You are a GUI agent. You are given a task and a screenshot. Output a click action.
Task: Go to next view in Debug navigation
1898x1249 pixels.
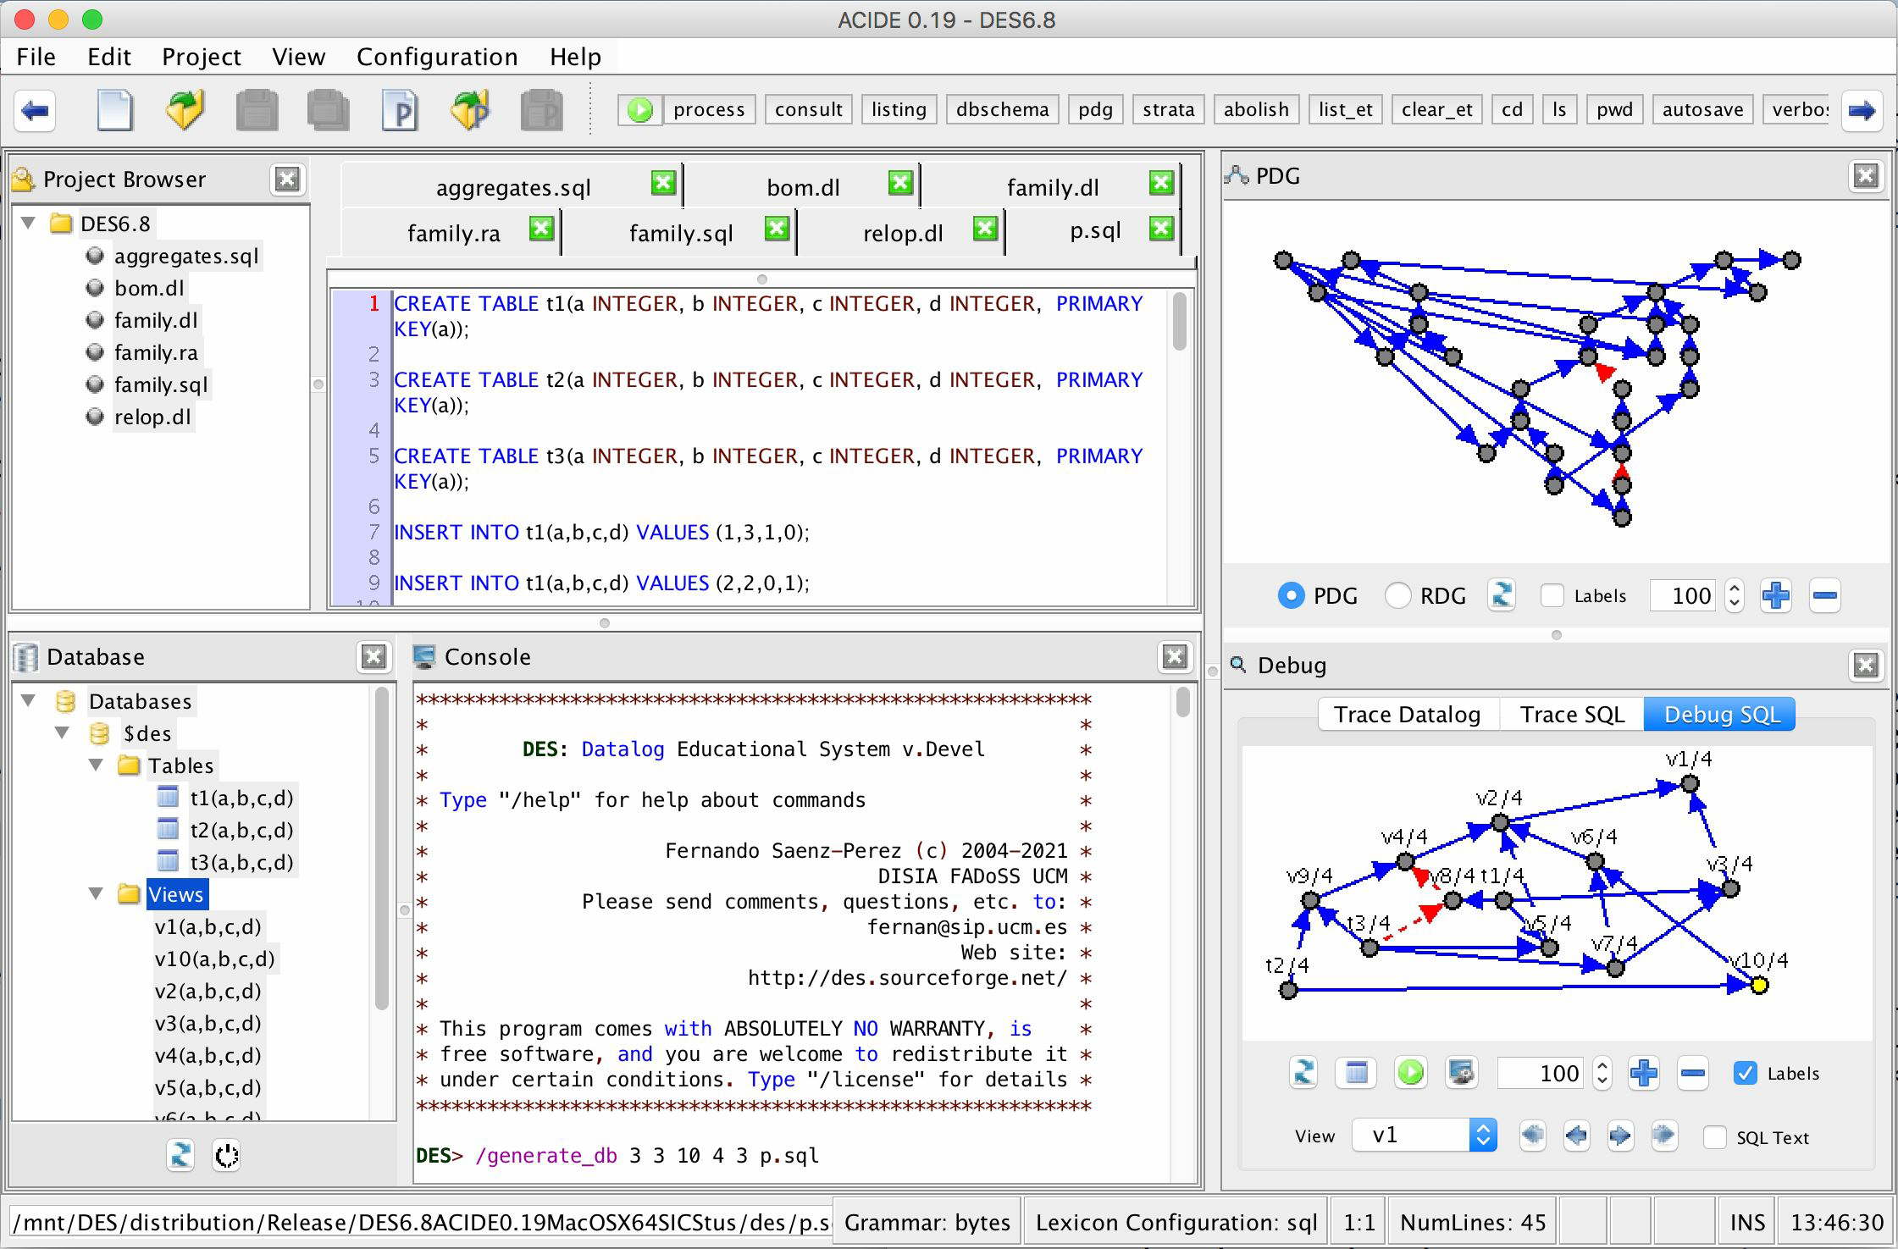1620,1136
